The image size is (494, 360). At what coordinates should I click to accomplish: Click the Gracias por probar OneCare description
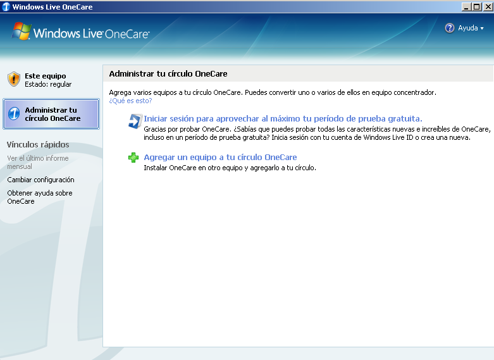tap(317, 133)
